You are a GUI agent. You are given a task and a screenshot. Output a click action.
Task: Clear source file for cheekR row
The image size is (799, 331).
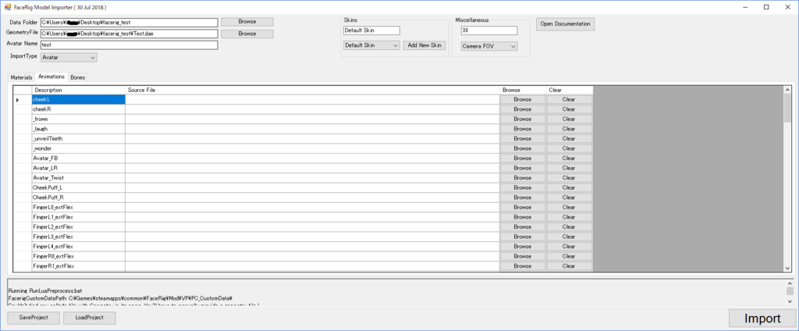[x=569, y=109]
